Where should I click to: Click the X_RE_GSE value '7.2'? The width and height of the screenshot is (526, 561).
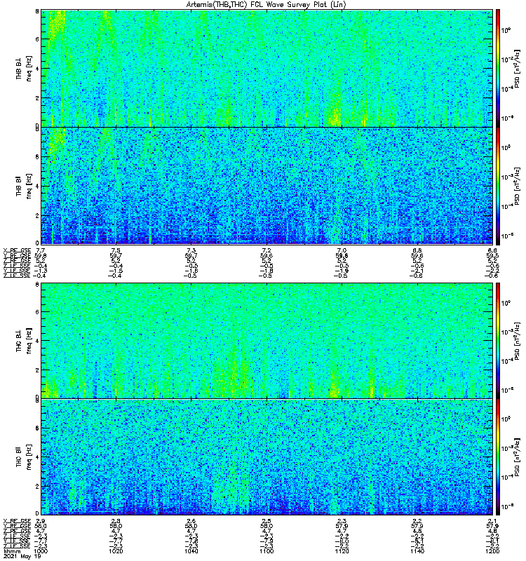click(x=267, y=250)
